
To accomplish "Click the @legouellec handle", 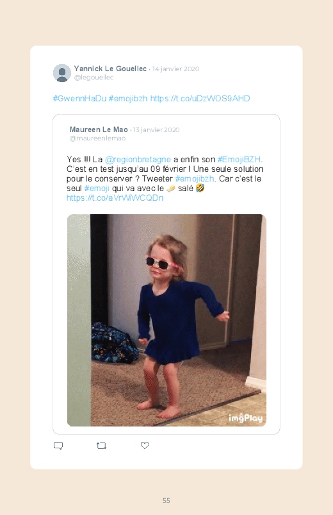I will (94, 78).
